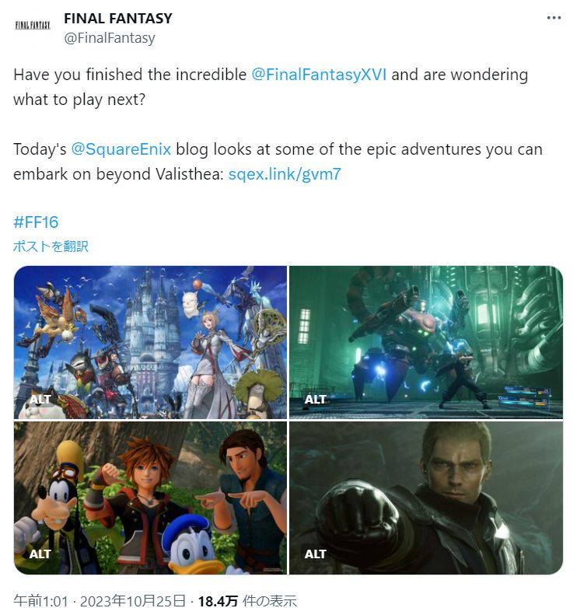Open the three-dot more options menu
Viewport: 573px width, 608px height.
pos(554,18)
